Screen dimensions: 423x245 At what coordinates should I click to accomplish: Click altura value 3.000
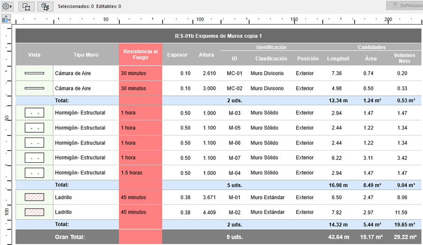coord(209,88)
